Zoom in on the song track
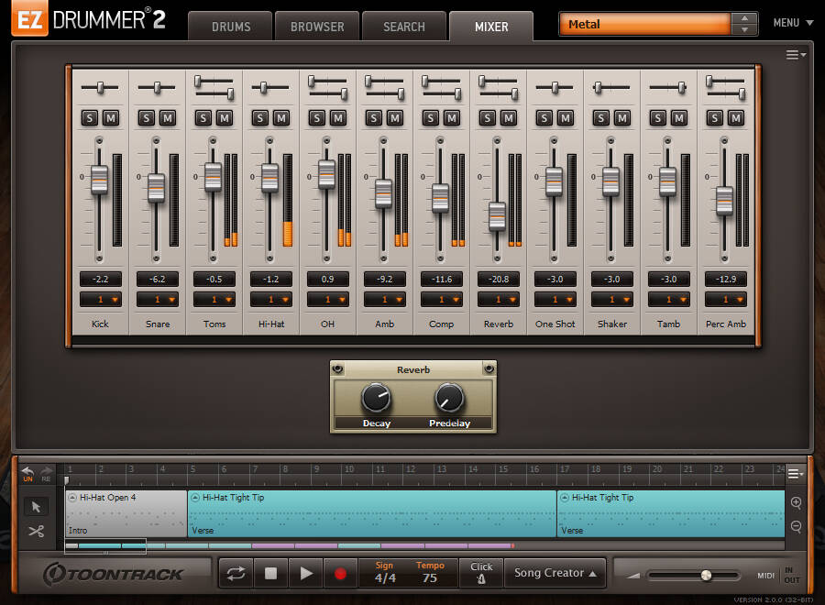This screenshot has height=605, width=825. [x=796, y=503]
